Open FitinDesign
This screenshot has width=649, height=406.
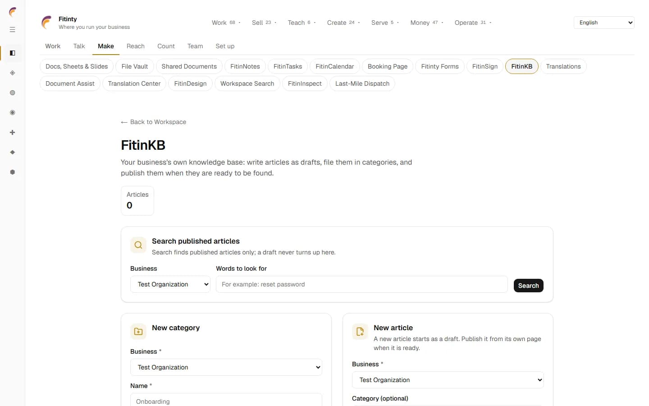[x=190, y=83]
